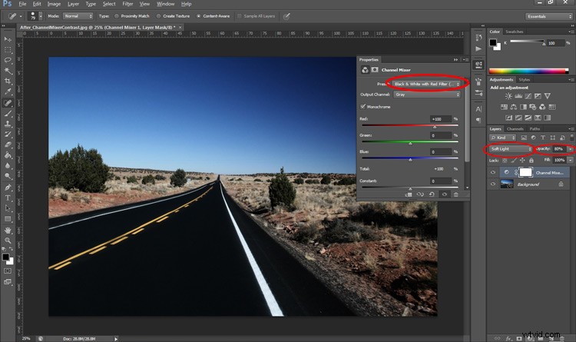The image size is (576, 342).
Task: Open the Essentials workspace dropdown
Action: pyautogui.click(x=549, y=17)
